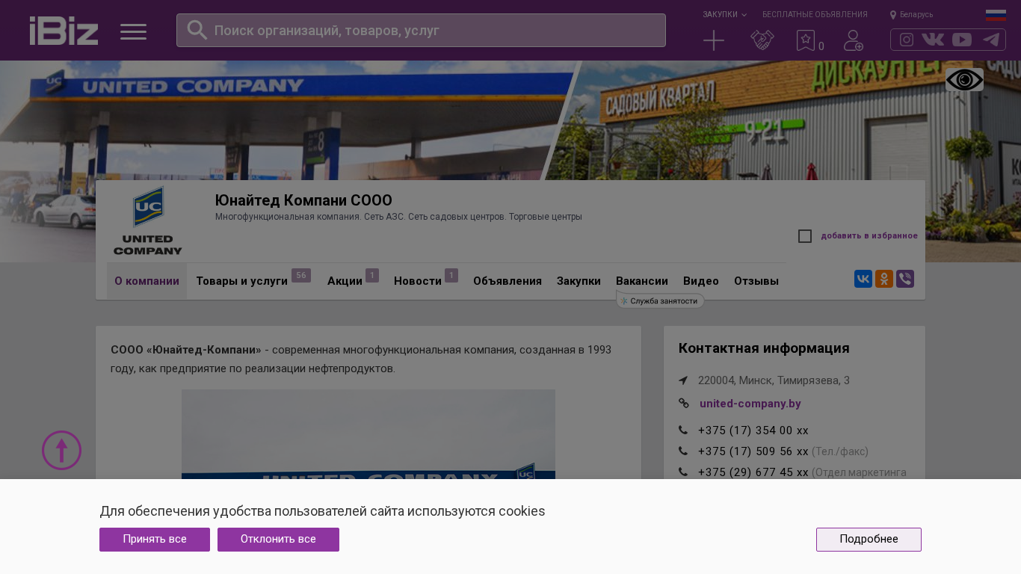Viewport: 1021px width, 574px height.
Task: Share on Odnoklassniki orange button
Action: click(884, 279)
